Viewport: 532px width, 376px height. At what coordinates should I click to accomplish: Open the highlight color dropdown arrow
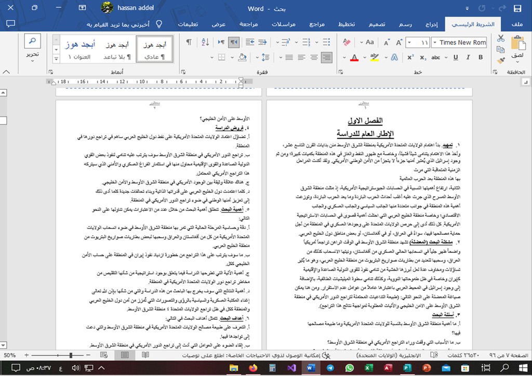click(365, 57)
